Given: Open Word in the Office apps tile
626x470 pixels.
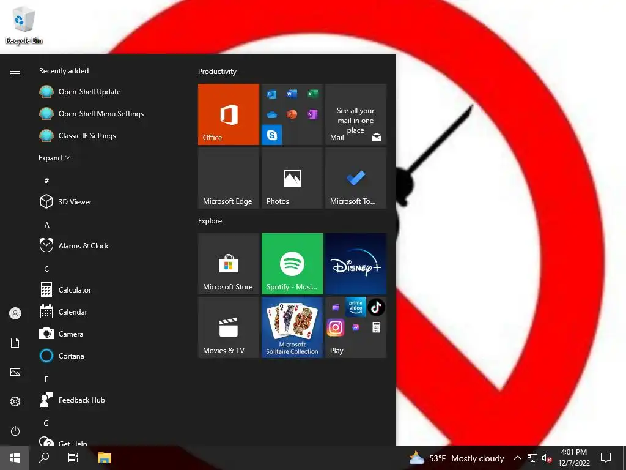Looking at the screenshot, I should [292, 94].
